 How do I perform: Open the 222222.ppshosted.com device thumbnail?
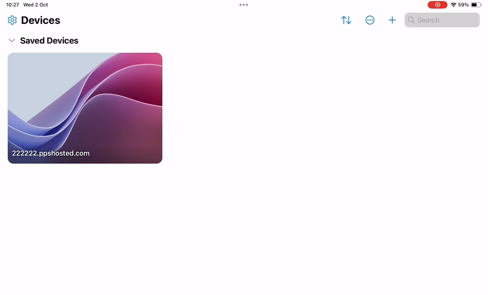point(85,108)
